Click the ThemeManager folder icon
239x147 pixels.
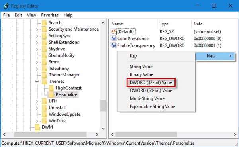point(44,75)
